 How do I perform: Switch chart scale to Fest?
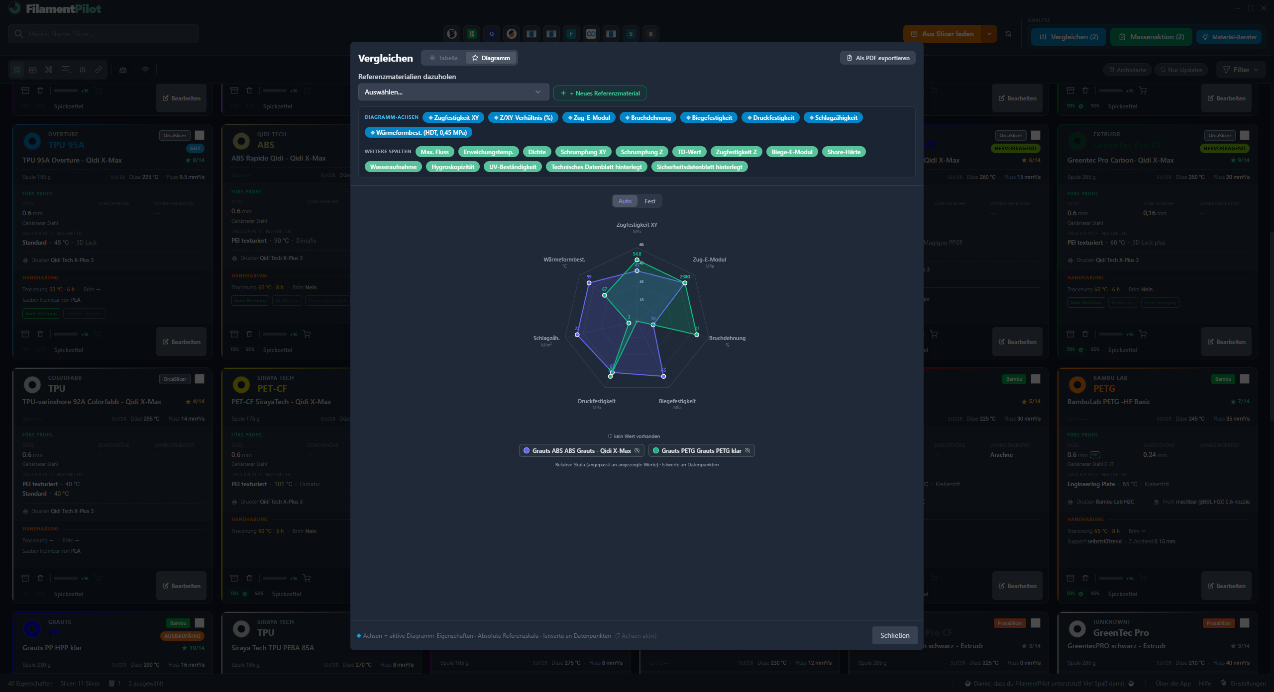[649, 201]
